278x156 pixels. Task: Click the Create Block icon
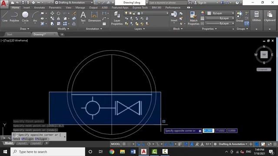click(181, 13)
